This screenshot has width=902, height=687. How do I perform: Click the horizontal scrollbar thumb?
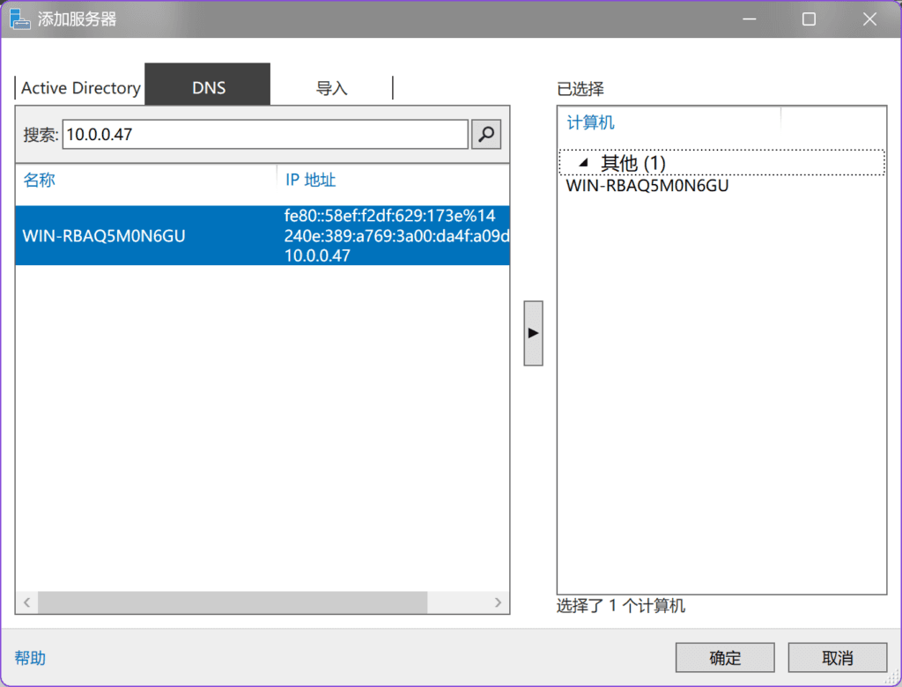click(233, 602)
